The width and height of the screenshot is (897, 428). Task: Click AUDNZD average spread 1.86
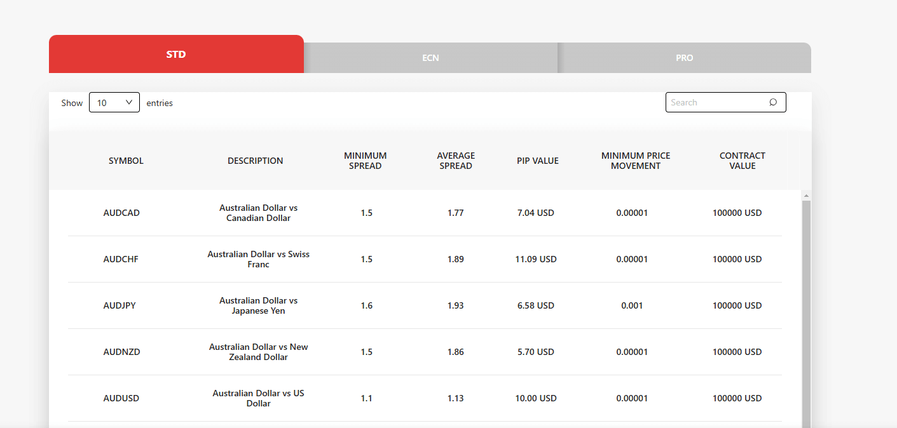pos(456,352)
